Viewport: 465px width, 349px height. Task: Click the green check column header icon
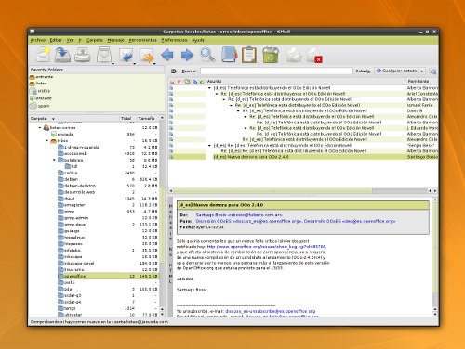coord(202,82)
